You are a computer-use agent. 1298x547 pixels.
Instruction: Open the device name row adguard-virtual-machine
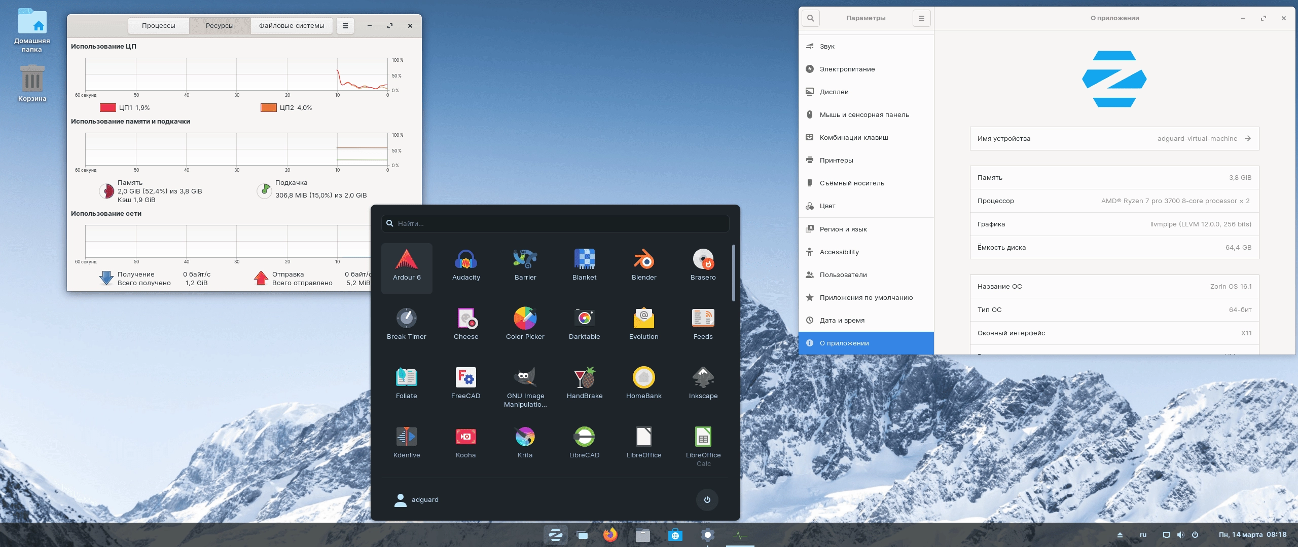(x=1114, y=139)
